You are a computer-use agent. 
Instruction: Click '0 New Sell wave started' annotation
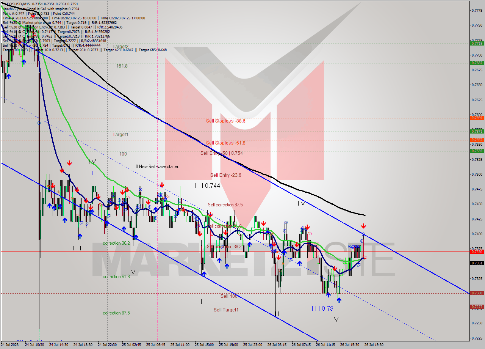click(x=158, y=167)
